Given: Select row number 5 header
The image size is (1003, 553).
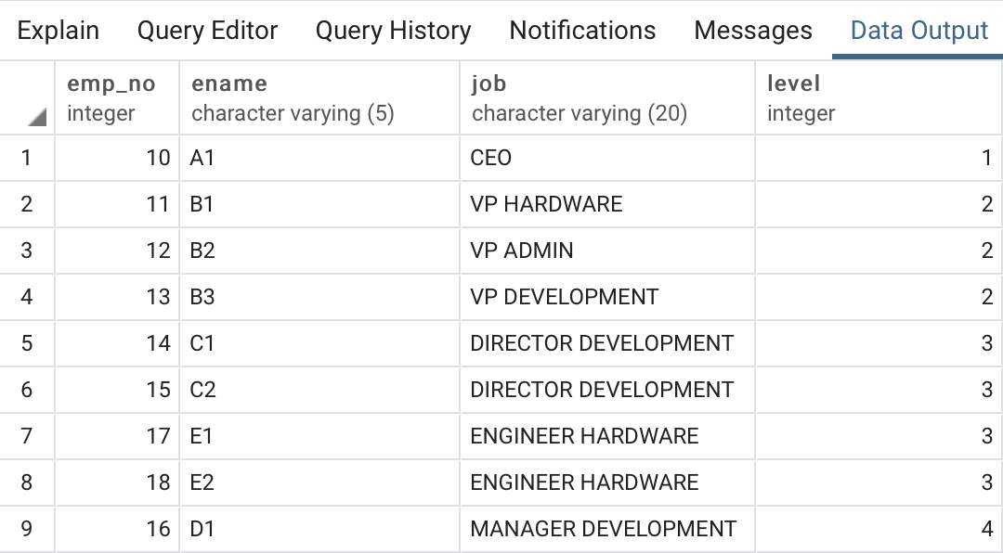Looking at the screenshot, I should pyautogui.click(x=27, y=343).
